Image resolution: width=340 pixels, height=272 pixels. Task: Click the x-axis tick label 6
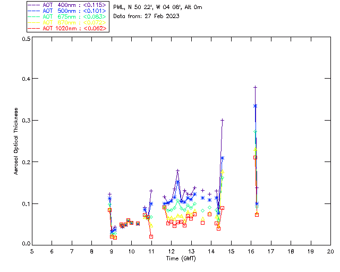point(52,251)
